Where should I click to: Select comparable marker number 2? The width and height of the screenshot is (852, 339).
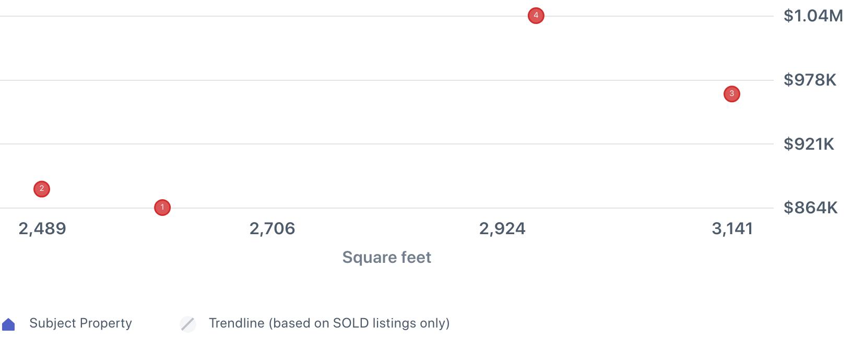pos(42,189)
